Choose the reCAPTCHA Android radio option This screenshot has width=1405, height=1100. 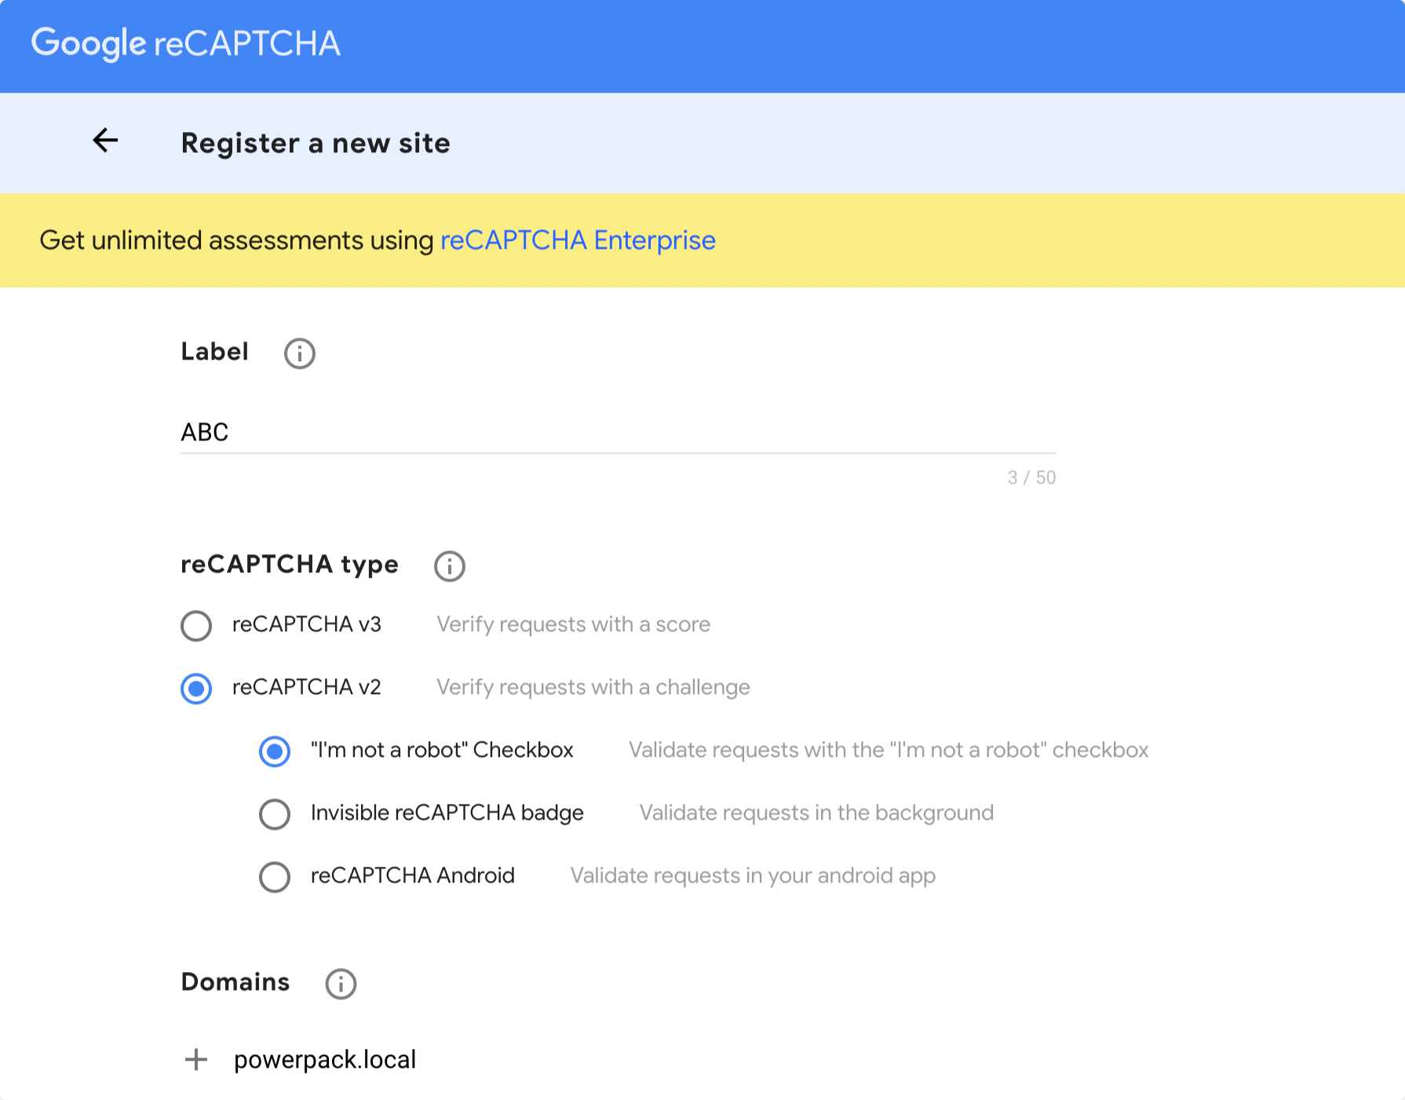(x=275, y=877)
